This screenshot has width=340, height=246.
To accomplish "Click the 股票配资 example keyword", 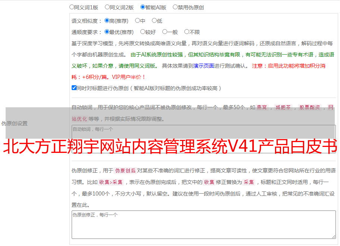I will pyautogui.click(x=310, y=107).
